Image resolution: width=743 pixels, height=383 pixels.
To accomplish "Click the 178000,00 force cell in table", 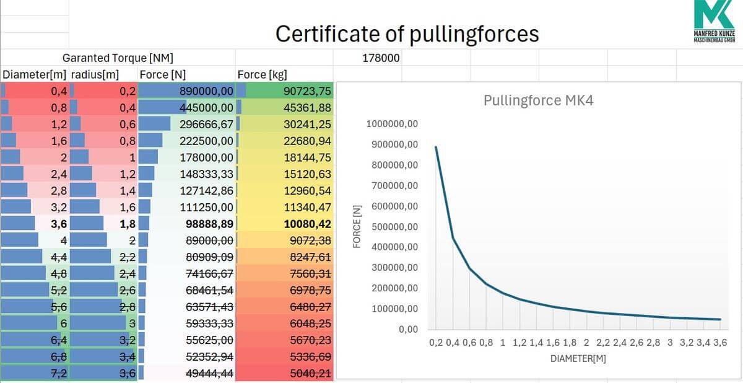I will point(186,157).
